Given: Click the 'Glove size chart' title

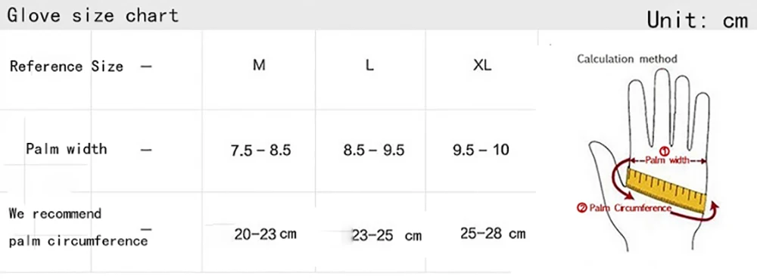Looking at the screenshot, I should click(93, 15).
